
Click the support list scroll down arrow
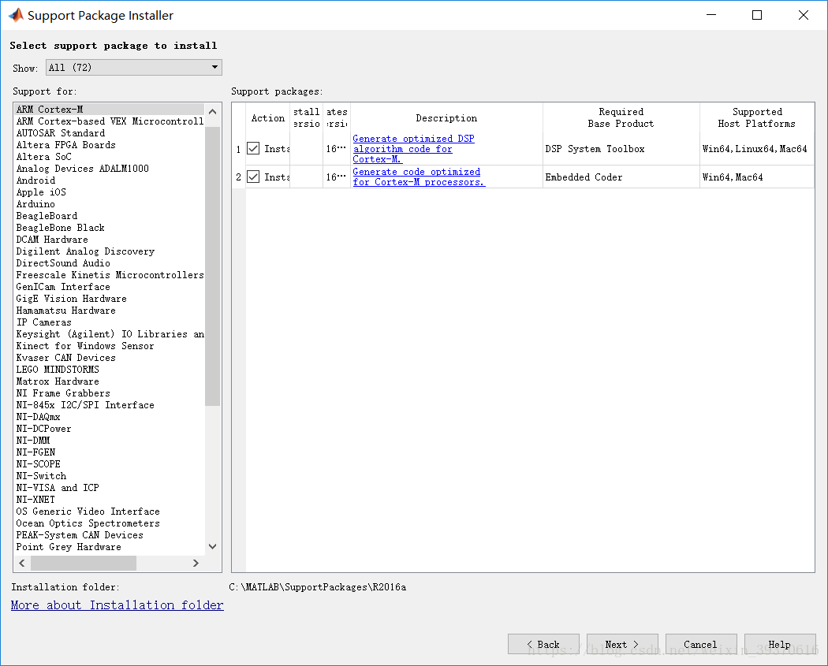pos(213,546)
